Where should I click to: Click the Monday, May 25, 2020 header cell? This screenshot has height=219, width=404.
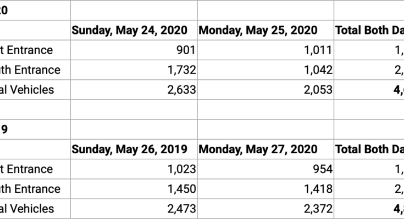(x=265, y=31)
